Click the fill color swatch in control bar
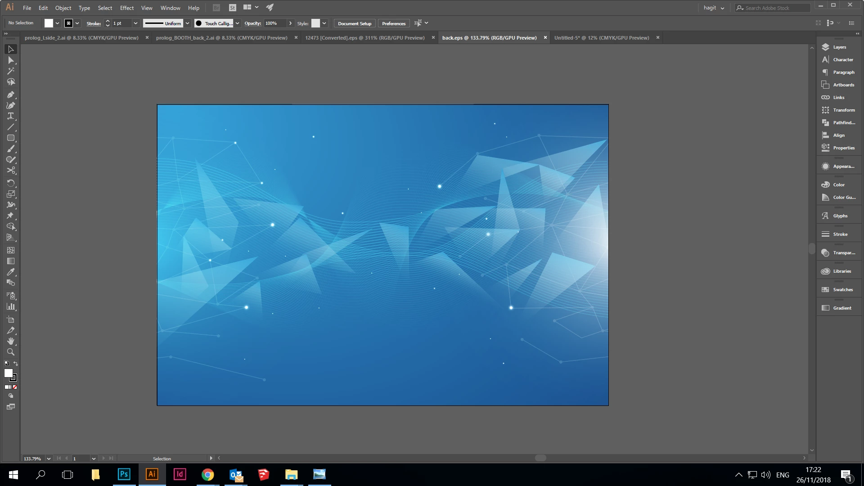 49,23
